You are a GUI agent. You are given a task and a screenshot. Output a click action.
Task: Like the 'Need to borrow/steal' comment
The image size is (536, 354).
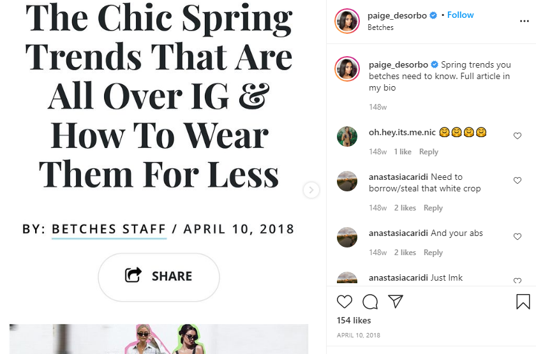(517, 181)
